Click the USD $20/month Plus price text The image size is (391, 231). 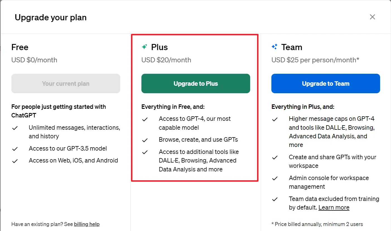(x=166, y=60)
